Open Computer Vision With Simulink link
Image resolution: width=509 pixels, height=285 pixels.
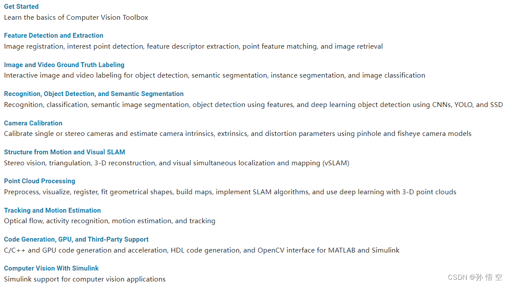pyautogui.click(x=51, y=268)
